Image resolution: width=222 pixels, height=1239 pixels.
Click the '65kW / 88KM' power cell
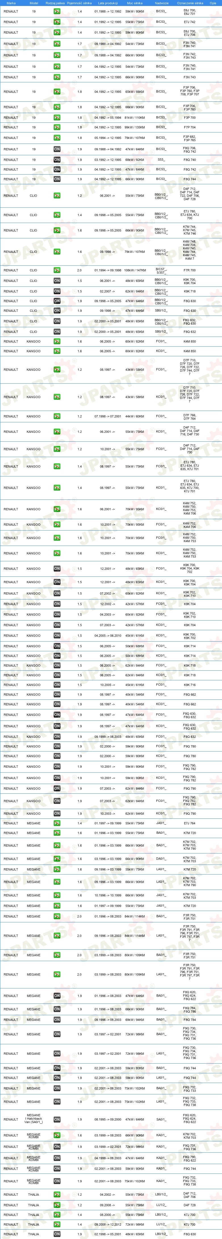pos(135,91)
